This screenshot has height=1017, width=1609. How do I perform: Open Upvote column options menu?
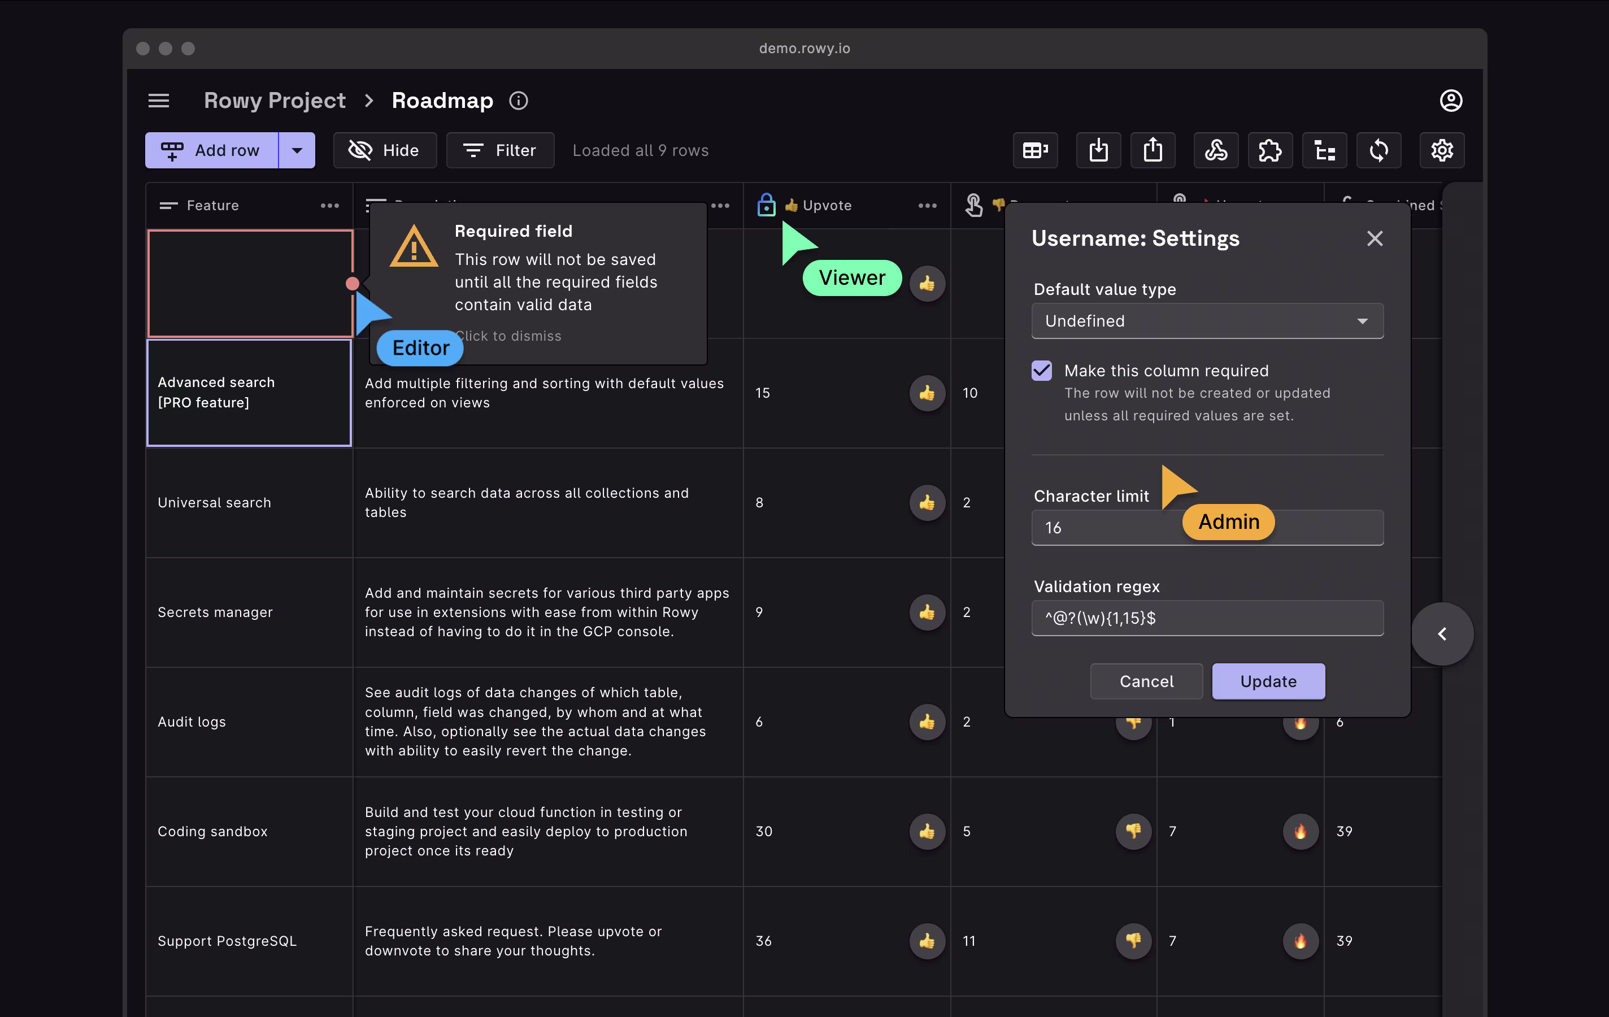[928, 206]
